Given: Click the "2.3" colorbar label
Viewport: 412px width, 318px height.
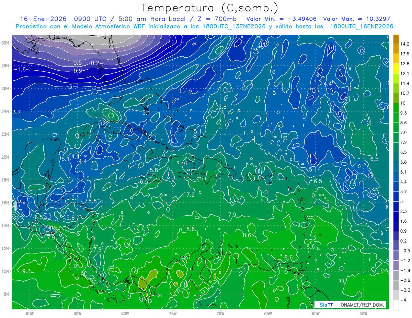Looking at the screenshot, I should tap(403, 211).
